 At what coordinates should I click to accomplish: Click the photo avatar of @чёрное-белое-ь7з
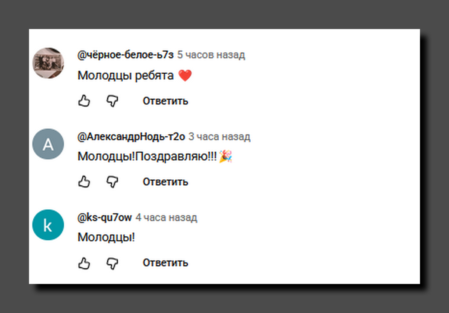[48, 63]
